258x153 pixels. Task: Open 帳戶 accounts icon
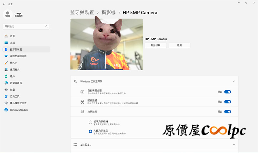pos(6,76)
